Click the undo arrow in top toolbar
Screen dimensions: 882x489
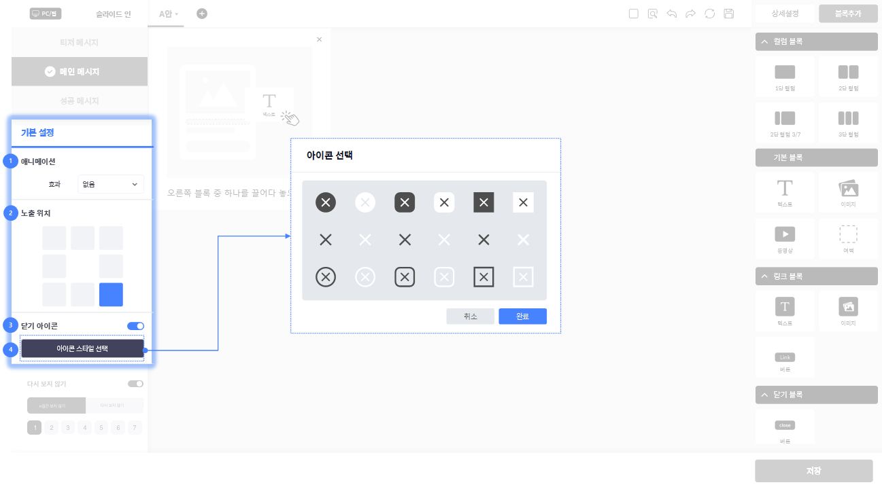point(672,14)
